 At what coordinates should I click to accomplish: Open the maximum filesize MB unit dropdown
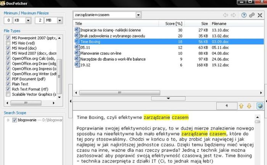pos(60,21)
